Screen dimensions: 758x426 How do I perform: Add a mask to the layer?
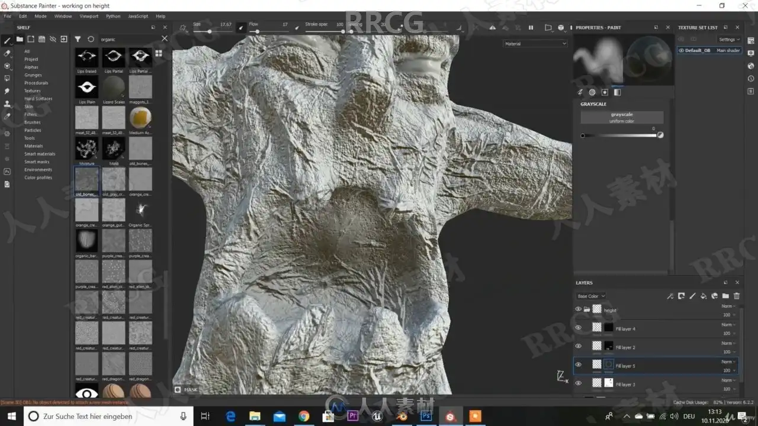[x=681, y=296]
